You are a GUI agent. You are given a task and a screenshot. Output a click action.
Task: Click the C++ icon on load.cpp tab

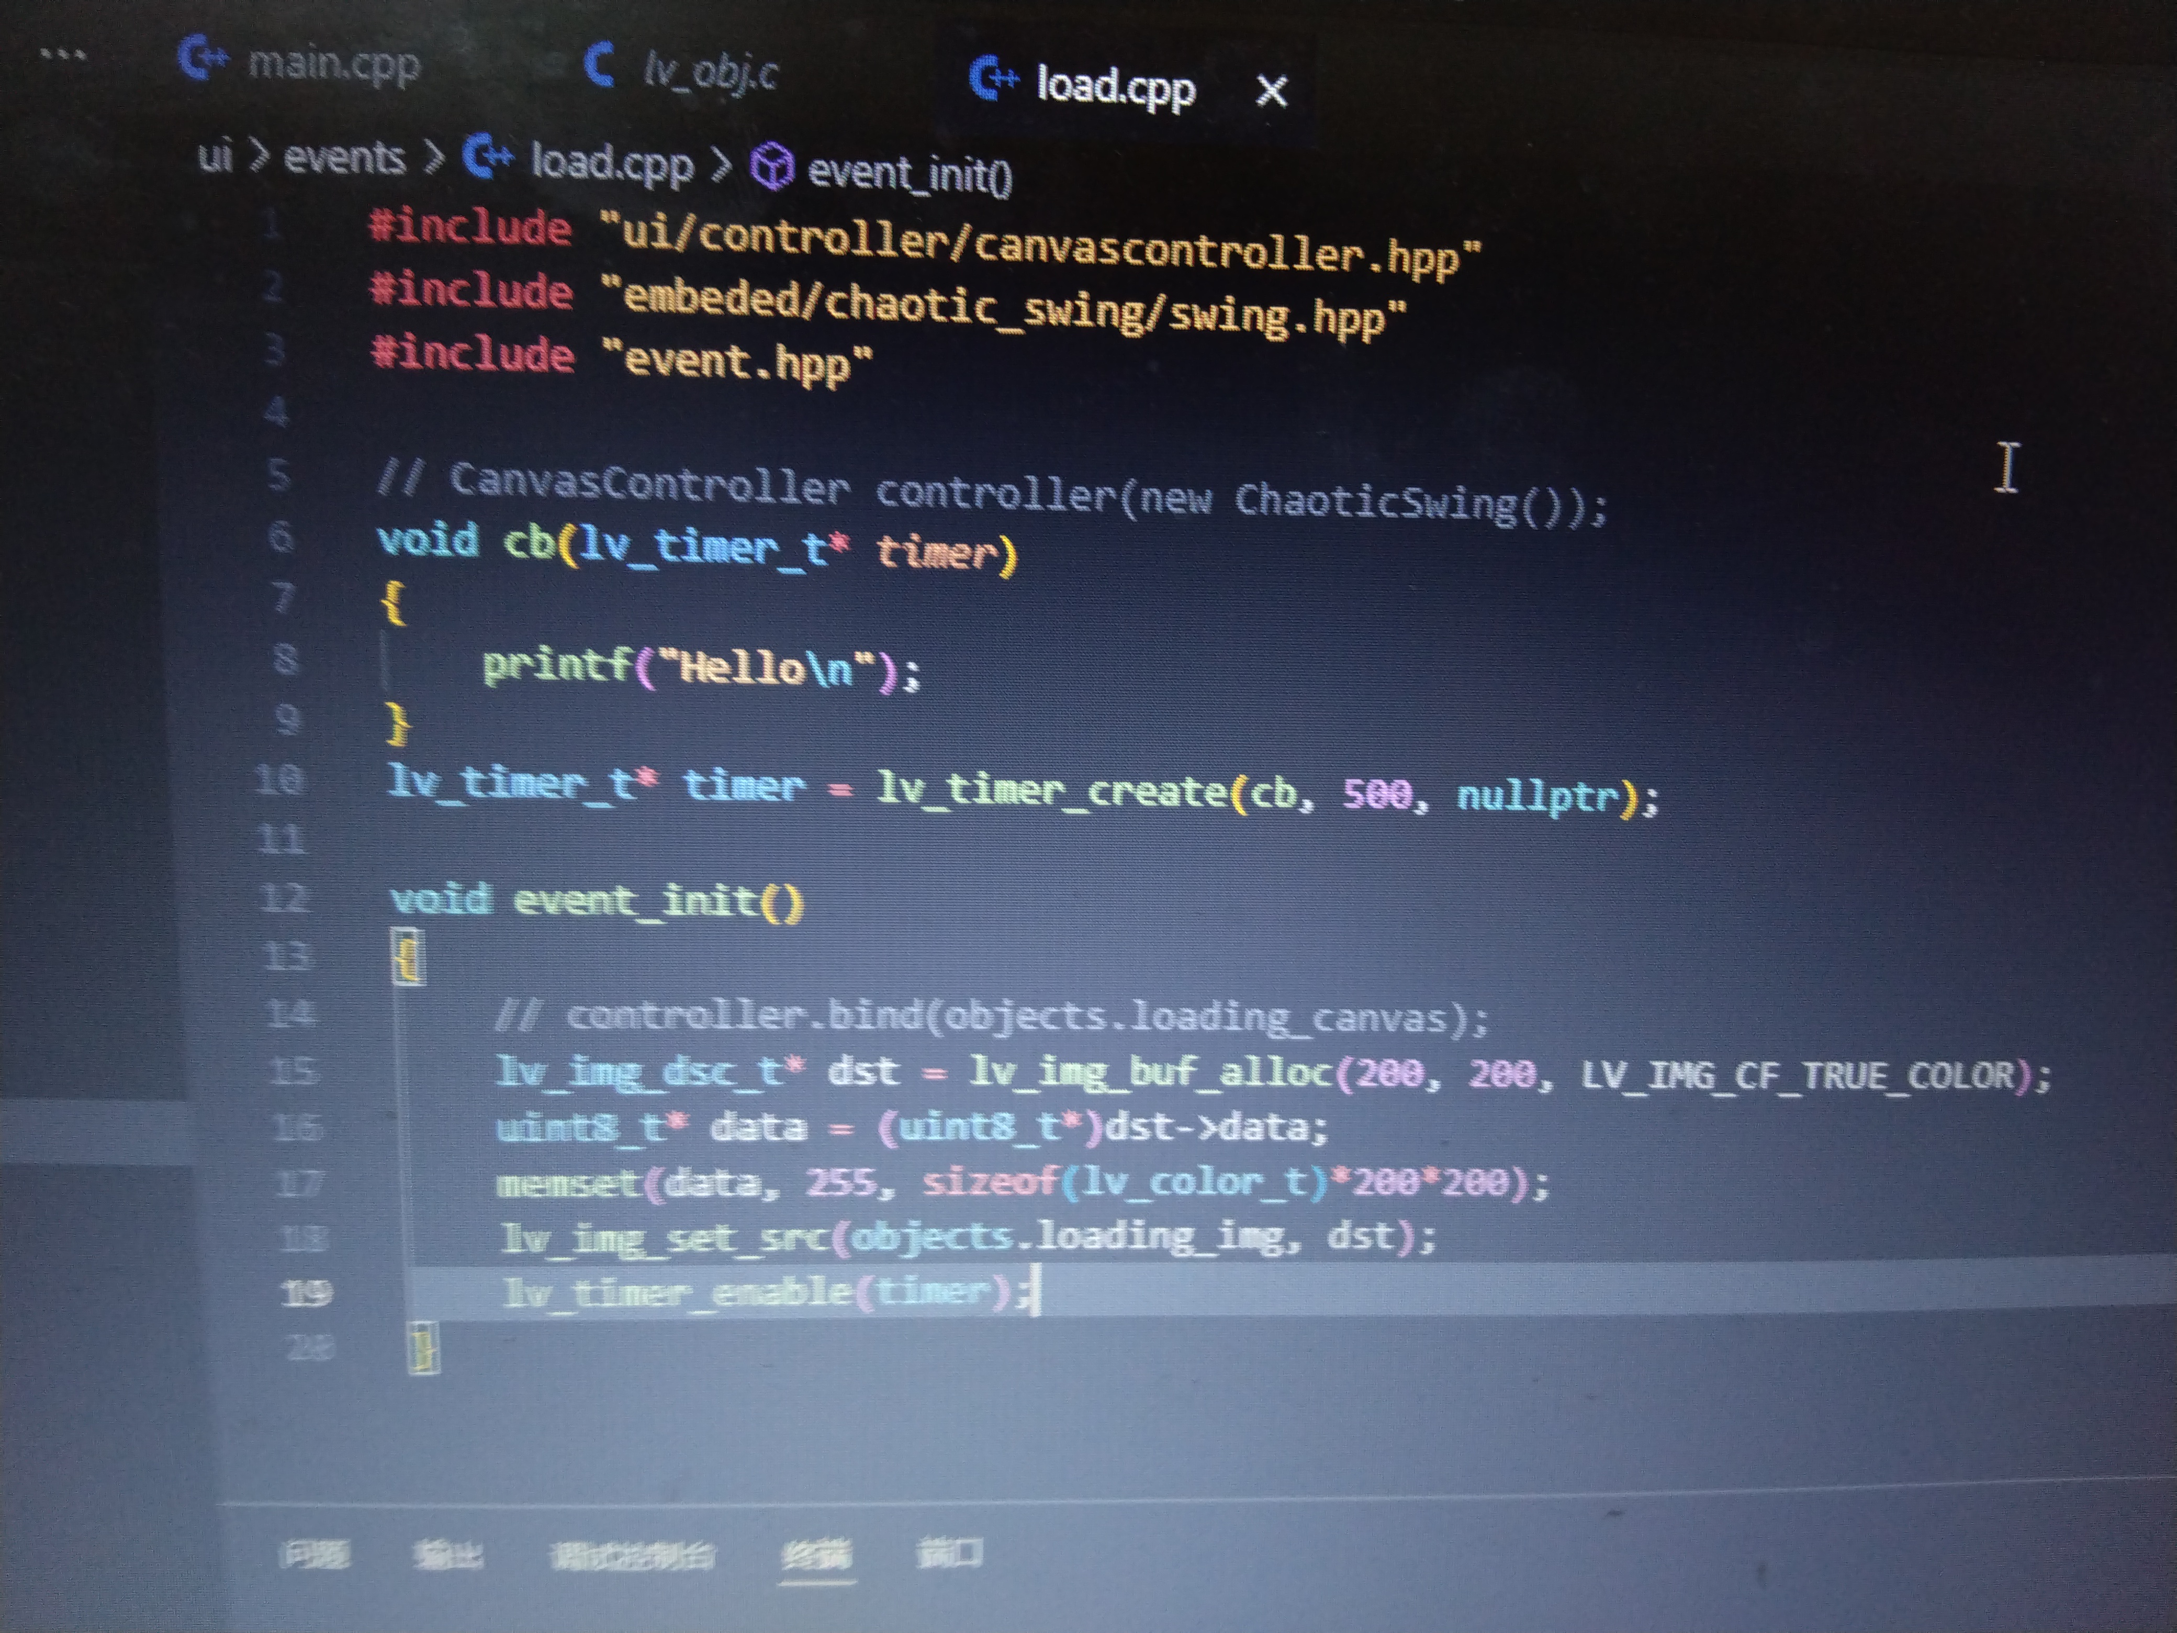[x=993, y=80]
